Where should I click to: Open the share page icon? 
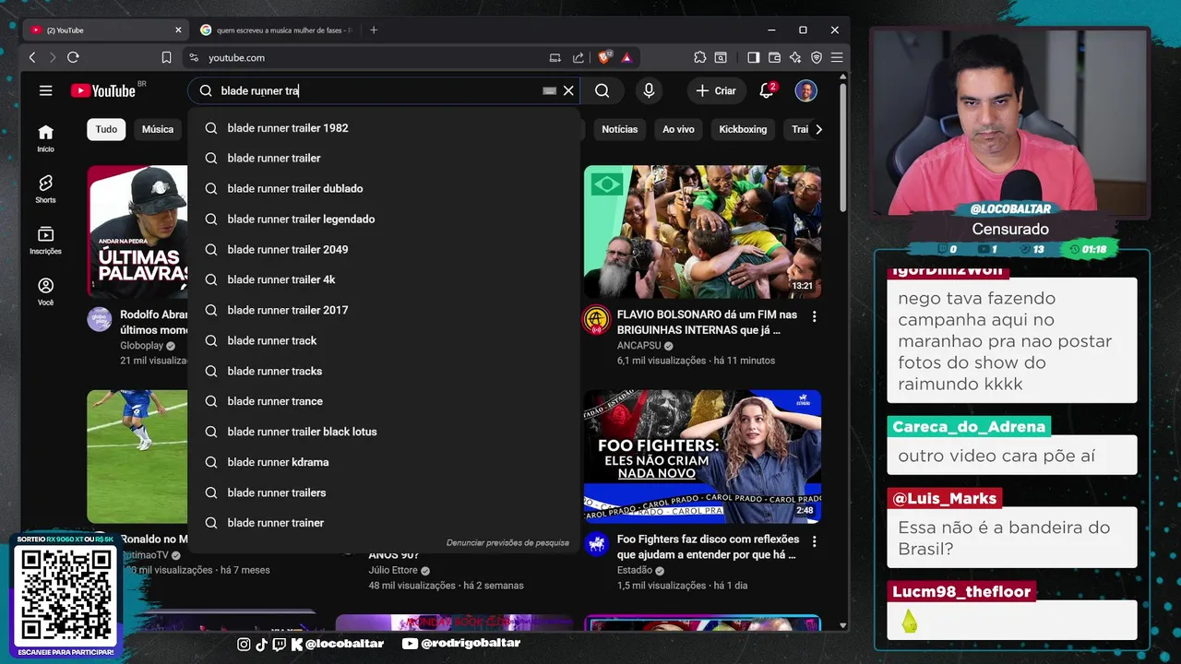point(579,57)
